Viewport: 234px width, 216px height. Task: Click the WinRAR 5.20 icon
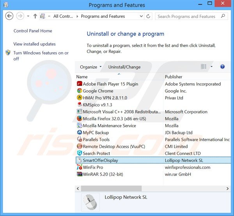click(x=80, y=174)
